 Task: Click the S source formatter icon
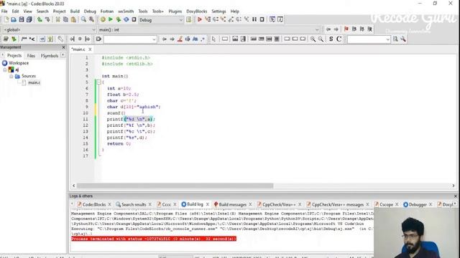(x=331, y=39)
